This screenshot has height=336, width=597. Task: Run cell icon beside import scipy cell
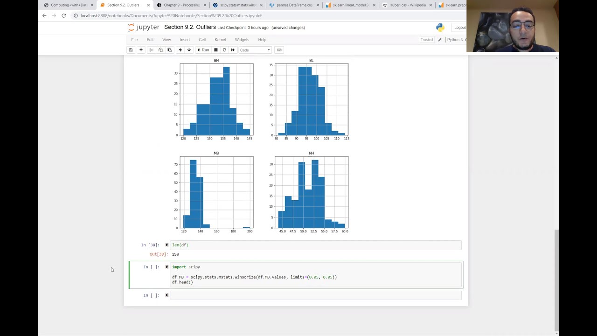(167, 267)
